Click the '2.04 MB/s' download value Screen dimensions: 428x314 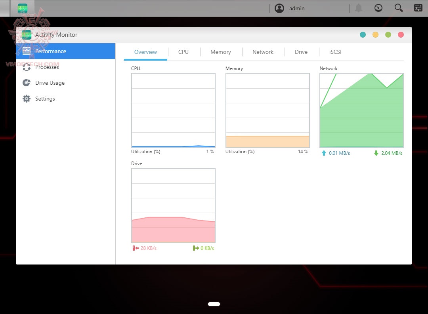pyautogui.click(x=392, y=153)
